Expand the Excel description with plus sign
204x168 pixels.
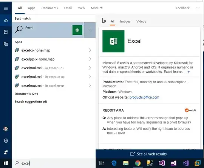coord(189,72)
